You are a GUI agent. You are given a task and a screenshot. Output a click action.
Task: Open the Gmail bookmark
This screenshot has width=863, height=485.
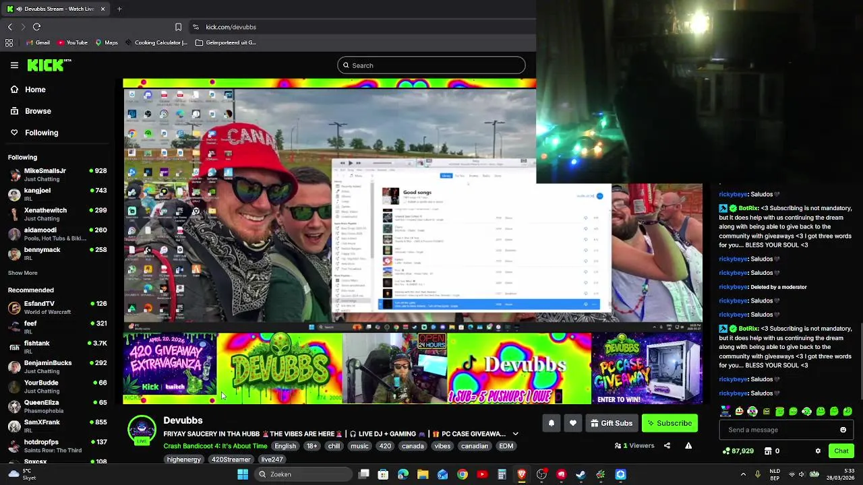pyautogui.click(x=38, y=42)
